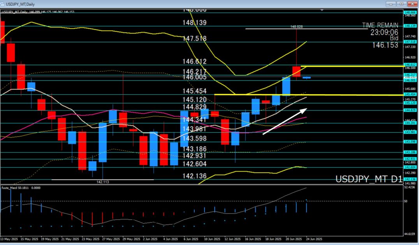Select the thick yellow line at 146.612
The height and width of the screenshot is (245, 419).
pyautogui.click(x=350, y=66)
